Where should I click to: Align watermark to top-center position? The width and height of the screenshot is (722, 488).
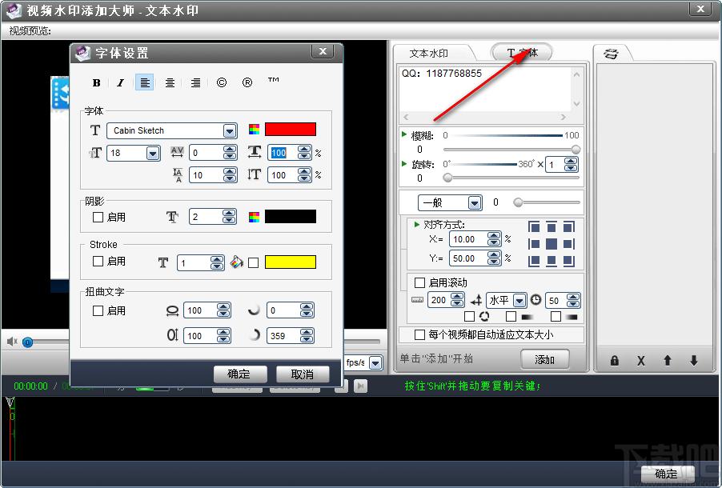[x=552, y=227]
